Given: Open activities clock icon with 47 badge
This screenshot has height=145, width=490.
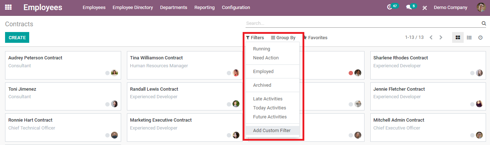Looking at the screenshot, I should pyautogui.click(x=389, y=7).
